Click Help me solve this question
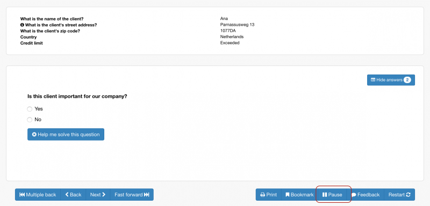430x206 pixels. click(x=66, y=134)
